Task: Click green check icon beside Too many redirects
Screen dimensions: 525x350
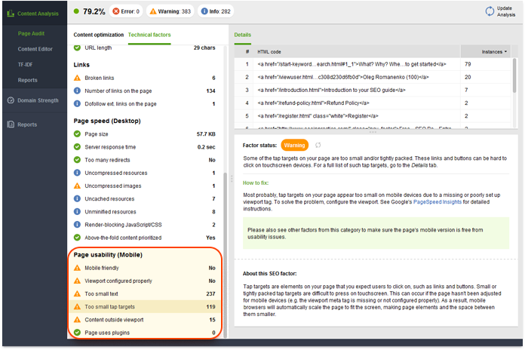Action: click(77, 160)
